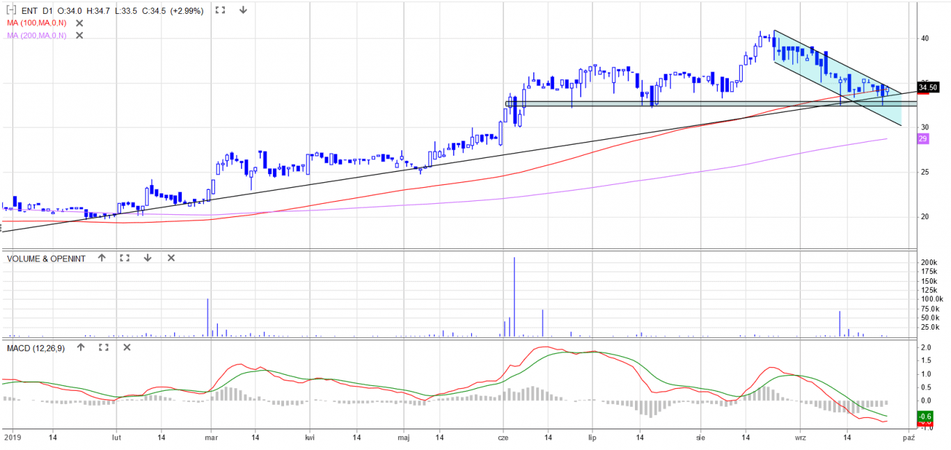Move the main price pane down
Screen dimensions: 951x450
[x=243, y=10]
